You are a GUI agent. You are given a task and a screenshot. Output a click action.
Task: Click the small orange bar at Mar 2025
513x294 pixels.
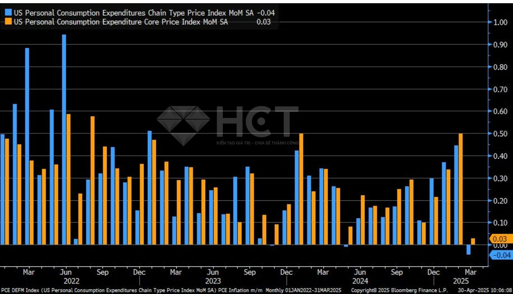[473, 241]
